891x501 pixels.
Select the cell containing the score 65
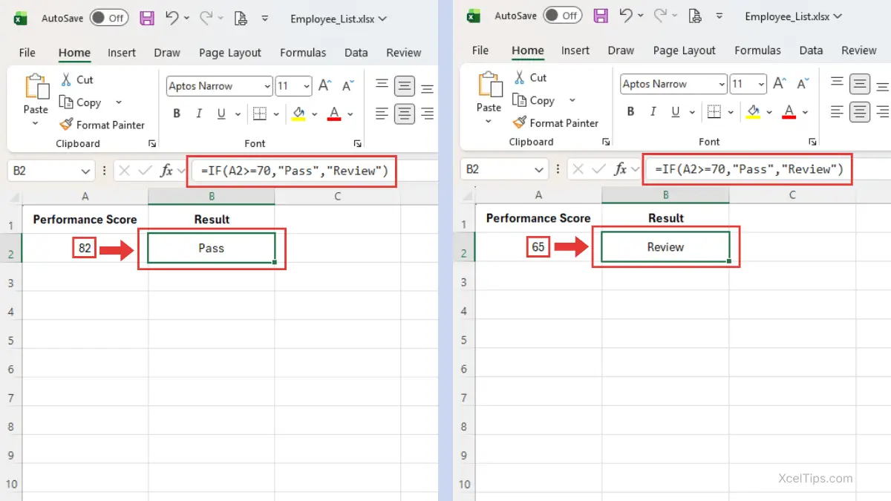click(x=538, y=247)
